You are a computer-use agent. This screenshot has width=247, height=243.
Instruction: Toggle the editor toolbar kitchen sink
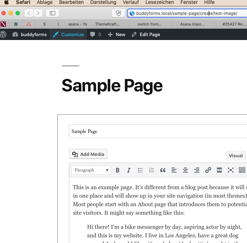[242, 170]
